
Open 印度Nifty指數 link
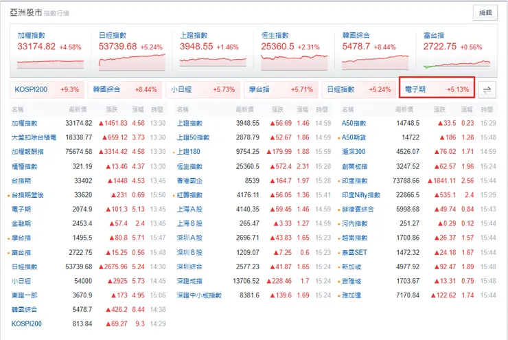pyautogui.click(x=361, y=195)
